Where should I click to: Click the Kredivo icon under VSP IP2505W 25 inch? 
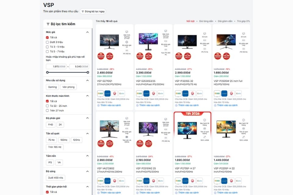point(238,94)
